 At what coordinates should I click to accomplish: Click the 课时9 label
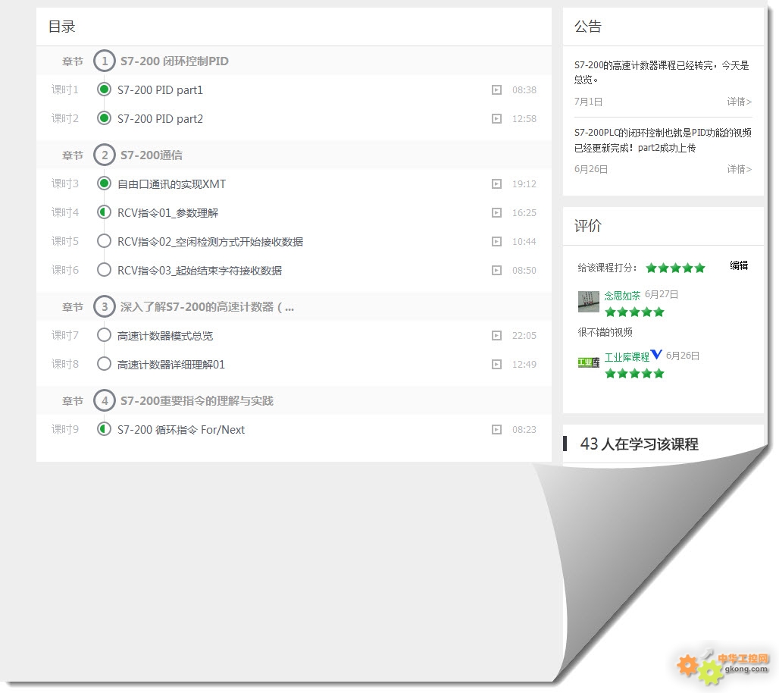(65, 429)
